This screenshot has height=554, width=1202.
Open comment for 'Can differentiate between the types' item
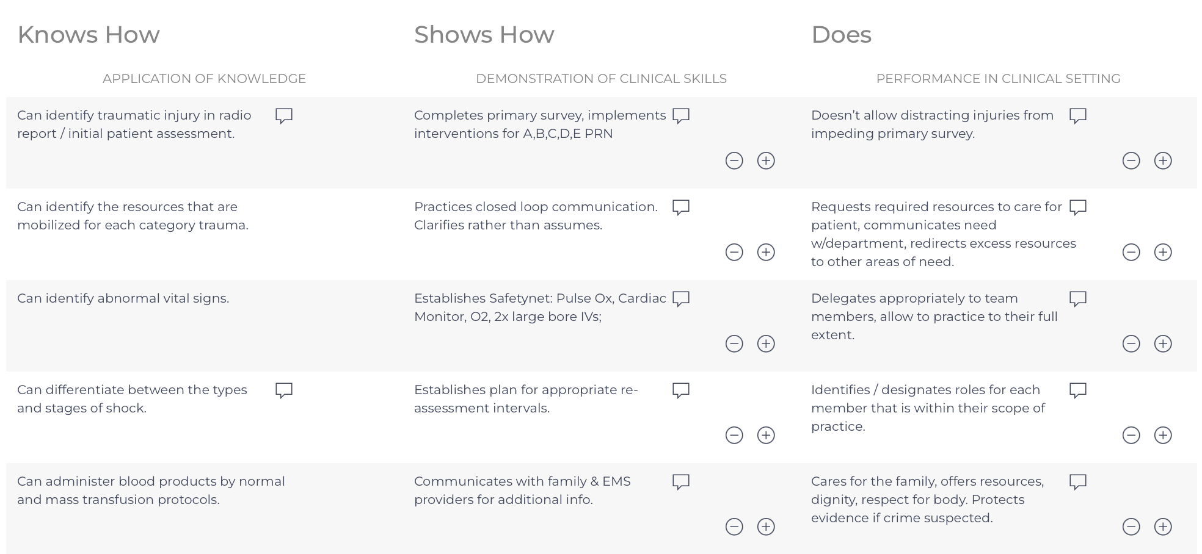pos(284,390)
